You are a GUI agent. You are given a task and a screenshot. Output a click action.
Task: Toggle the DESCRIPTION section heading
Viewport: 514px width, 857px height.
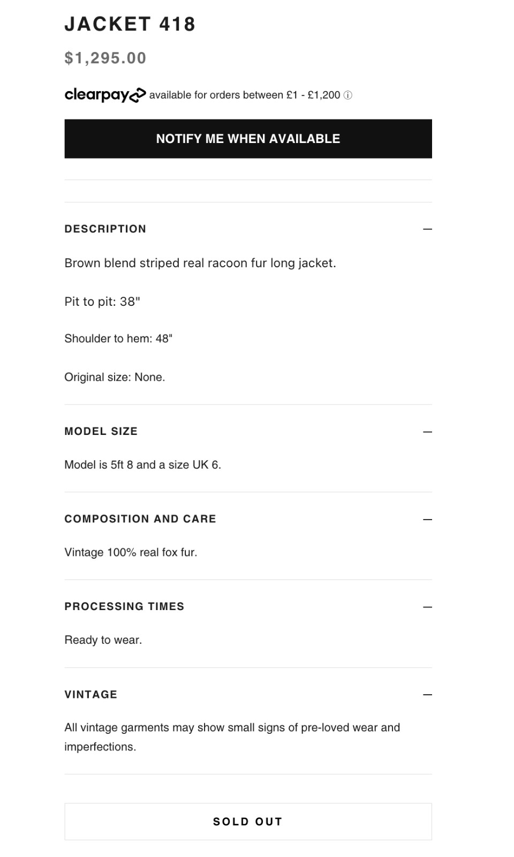(x=105, y=229)
